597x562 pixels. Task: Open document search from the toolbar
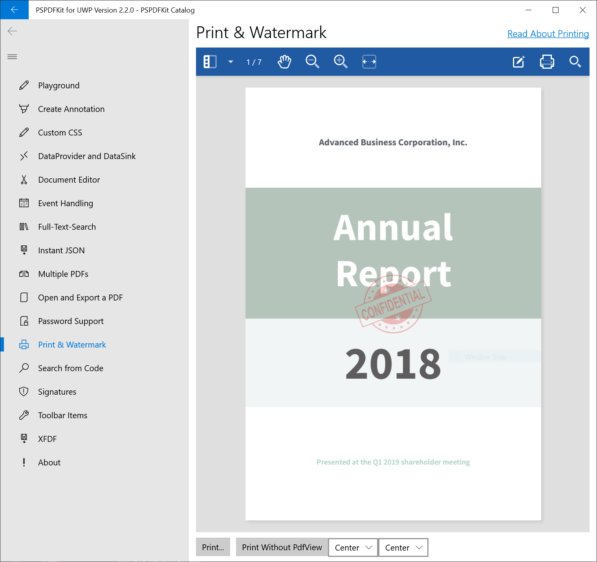point(575,62)
